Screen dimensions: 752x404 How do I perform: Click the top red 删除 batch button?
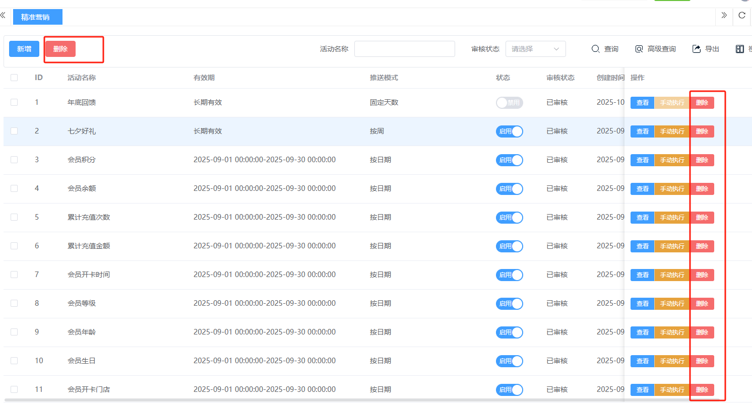pyautogui.click(x=60, y=49)
